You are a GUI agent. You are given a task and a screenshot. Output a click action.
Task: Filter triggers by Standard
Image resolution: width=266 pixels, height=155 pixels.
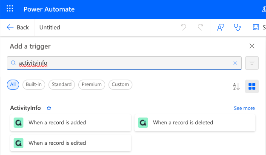coord(62,85)
